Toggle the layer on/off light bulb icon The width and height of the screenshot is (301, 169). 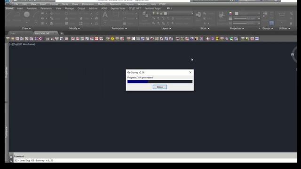pos(154,13)
